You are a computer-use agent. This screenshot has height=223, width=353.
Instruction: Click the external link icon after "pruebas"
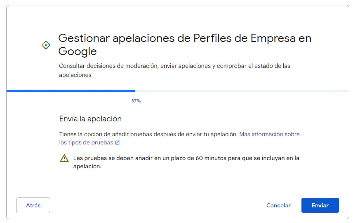[118, 143]
